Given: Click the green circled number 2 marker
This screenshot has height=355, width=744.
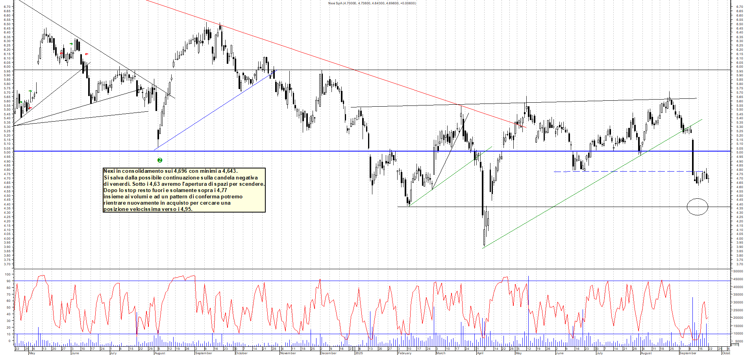Looking at the screenshot, I should [x=160, y=160].
